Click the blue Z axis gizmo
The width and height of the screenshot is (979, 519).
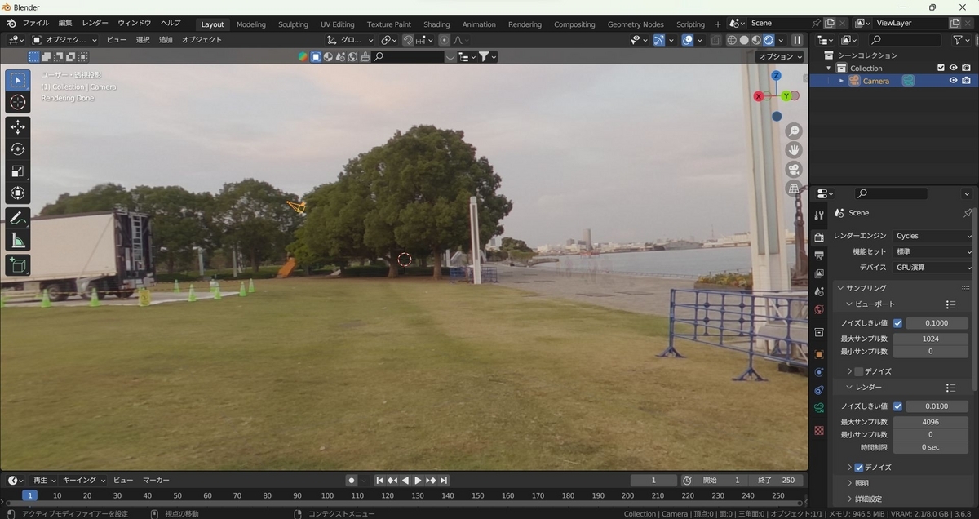tap(776, 76)
